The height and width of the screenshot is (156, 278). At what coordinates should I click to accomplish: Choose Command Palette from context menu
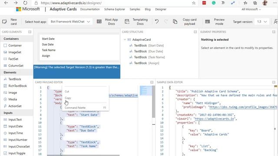[x=86, y=107]
